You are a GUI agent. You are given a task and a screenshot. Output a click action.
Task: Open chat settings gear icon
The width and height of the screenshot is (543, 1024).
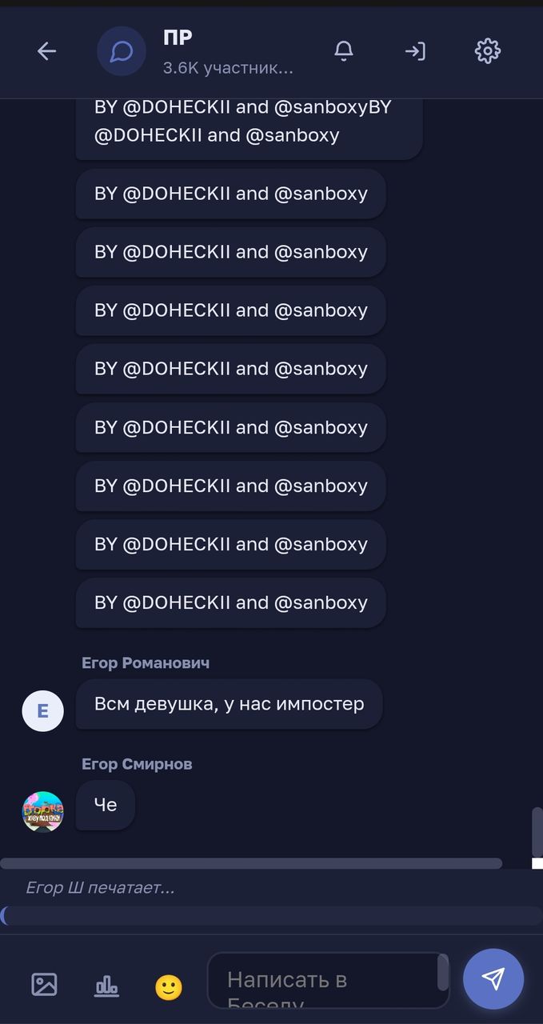pos(488,51)
